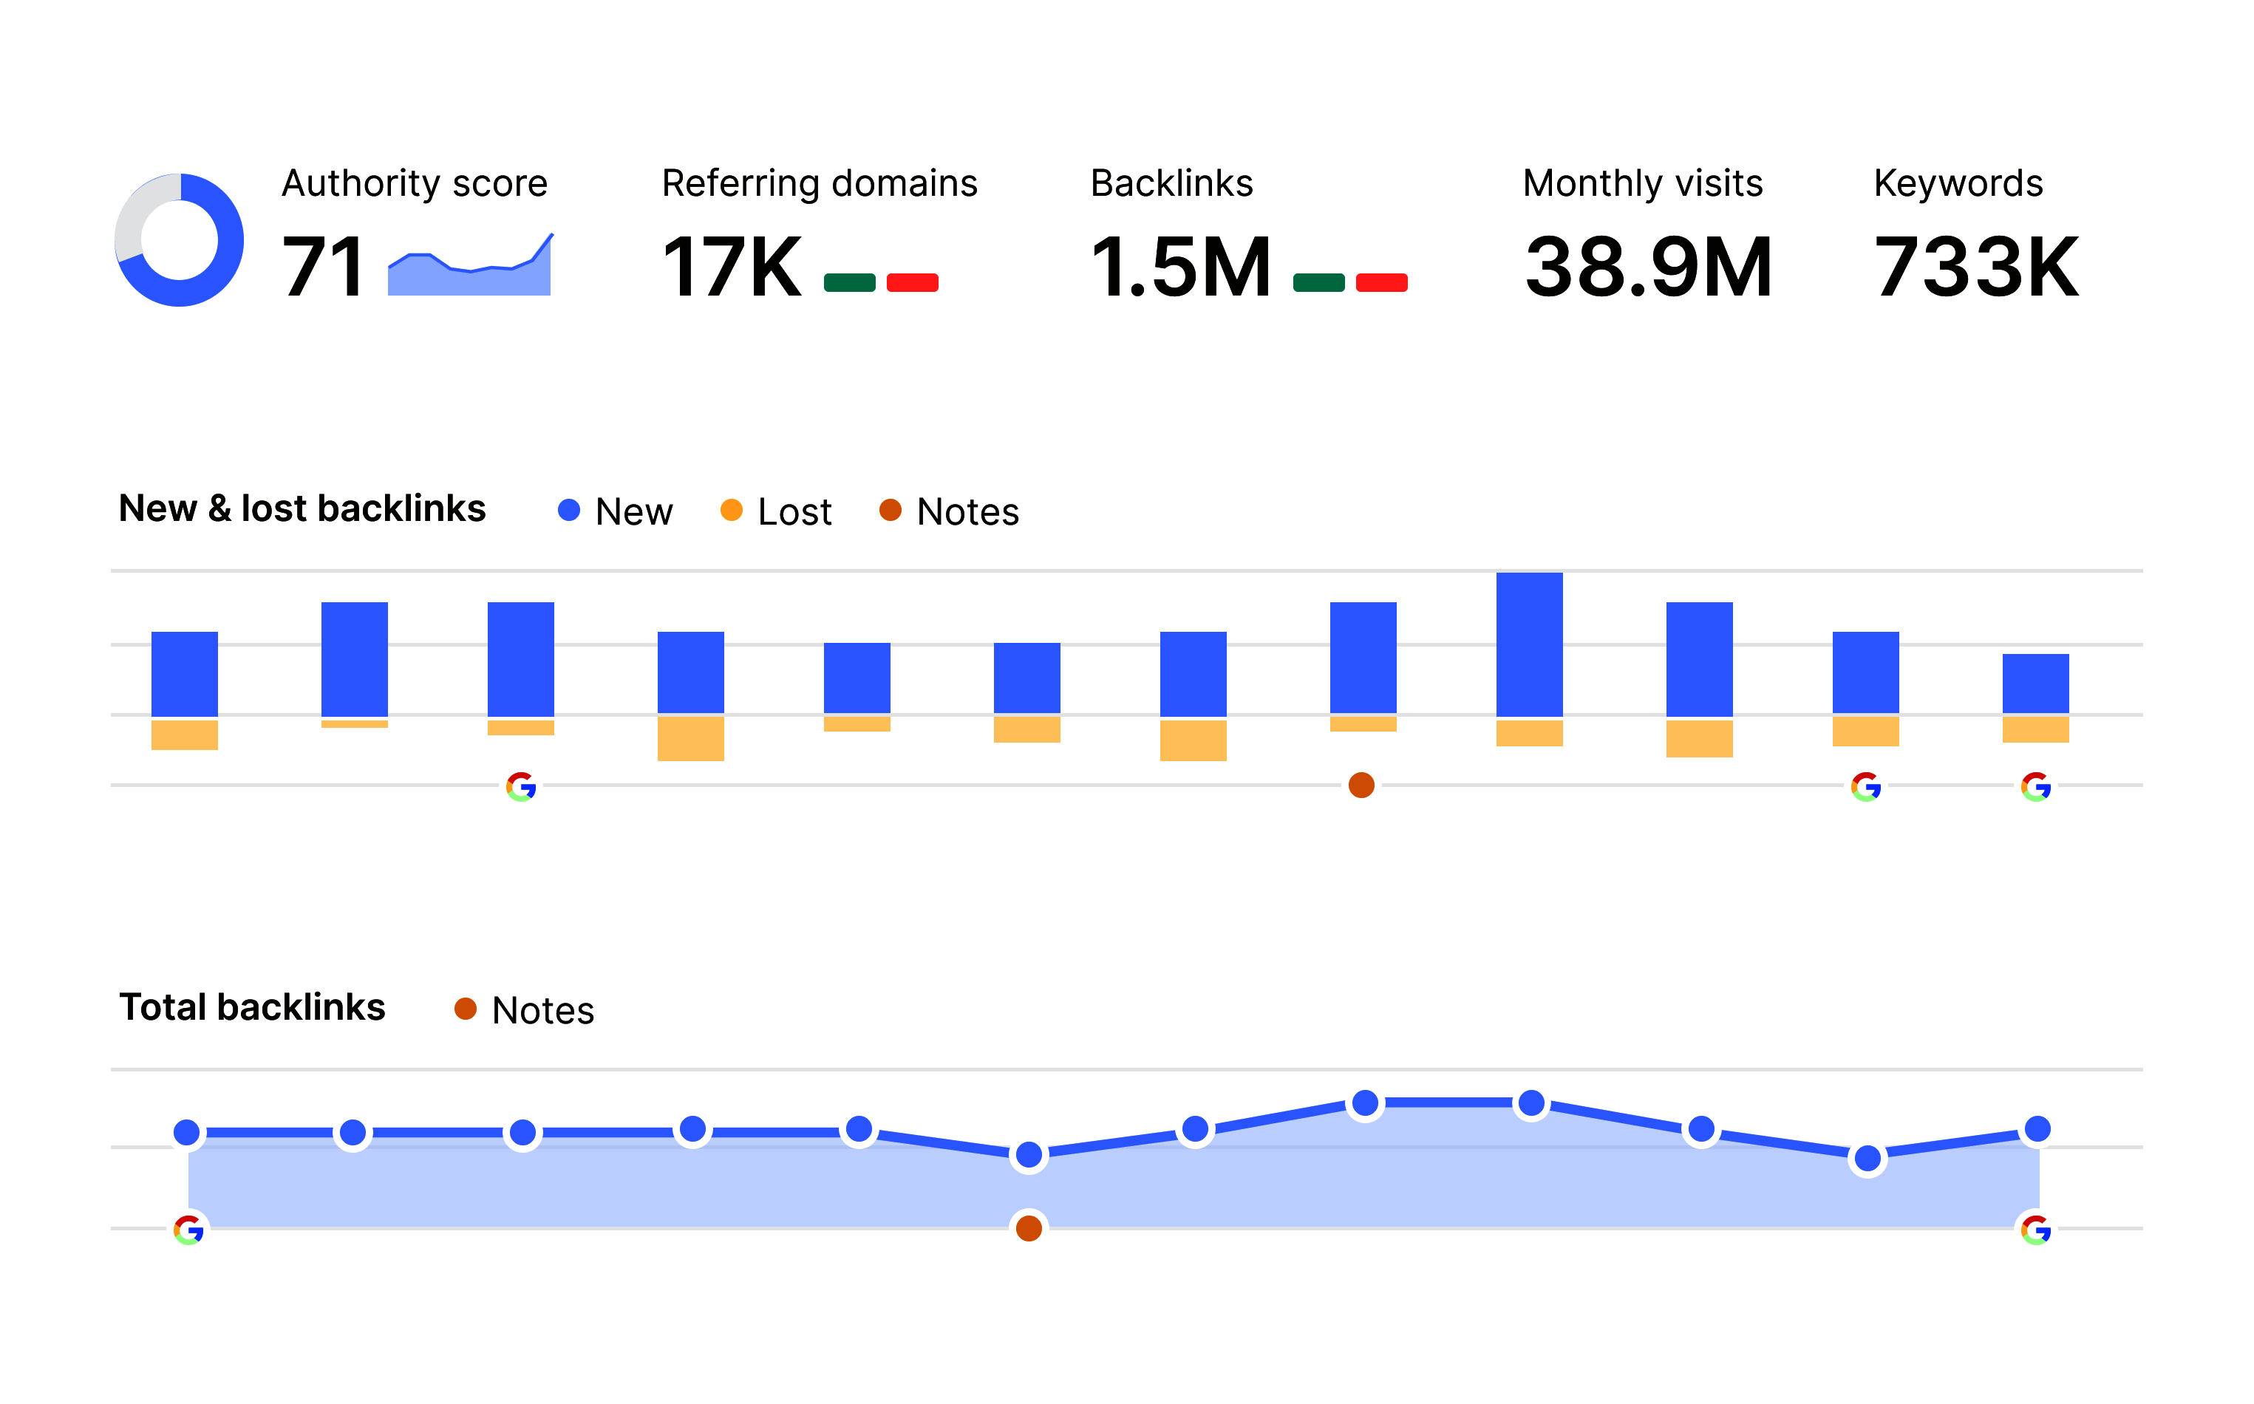
Task: Click the tallest blue bar in bar chart
Action: (1530, 644)
